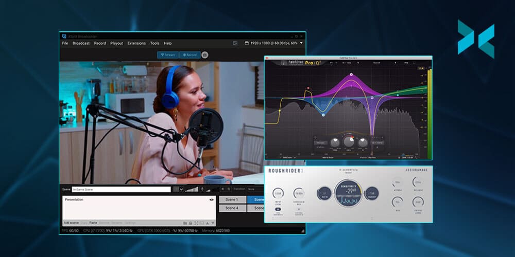Toggle visibility of the Presentation source
515x257 pixels.
211,199
